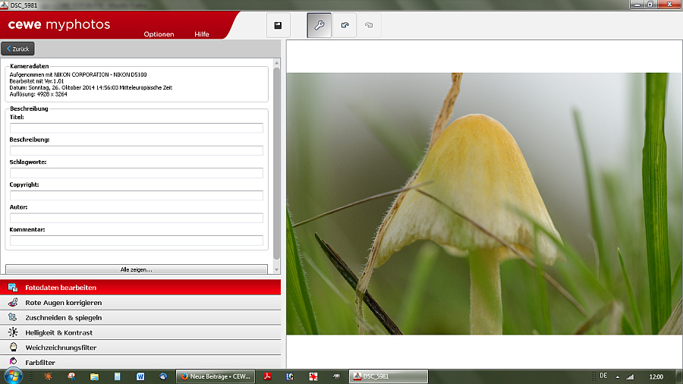Click the Titel input field

pyautogui.click(x=137, y=128)
